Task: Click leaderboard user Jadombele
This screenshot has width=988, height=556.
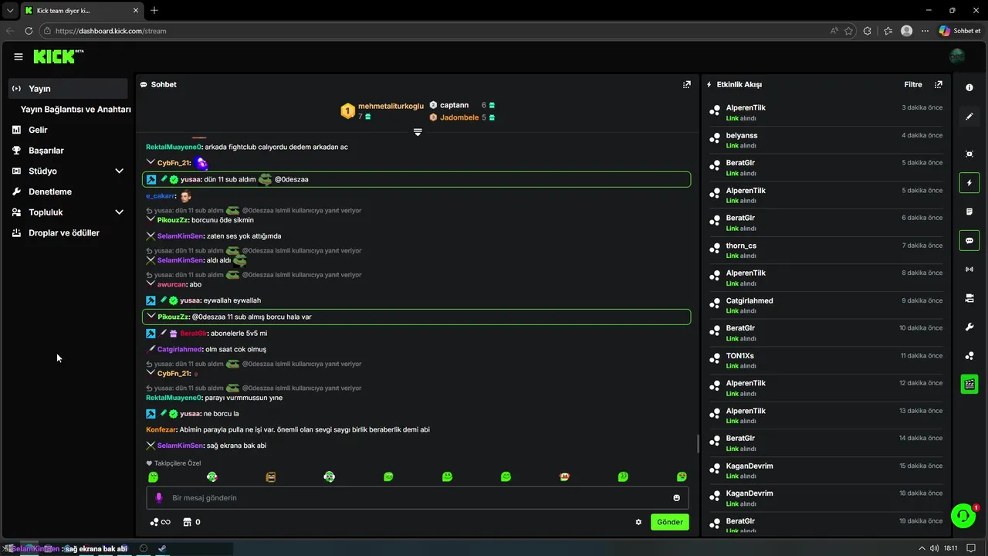Action: click(459, 117)
